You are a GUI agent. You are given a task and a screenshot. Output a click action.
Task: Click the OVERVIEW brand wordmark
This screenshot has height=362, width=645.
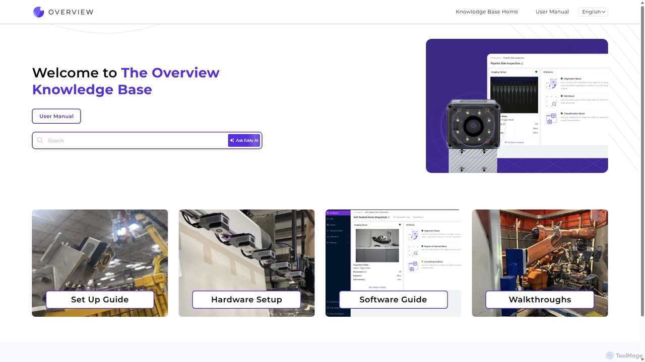[x=71, y=12]
